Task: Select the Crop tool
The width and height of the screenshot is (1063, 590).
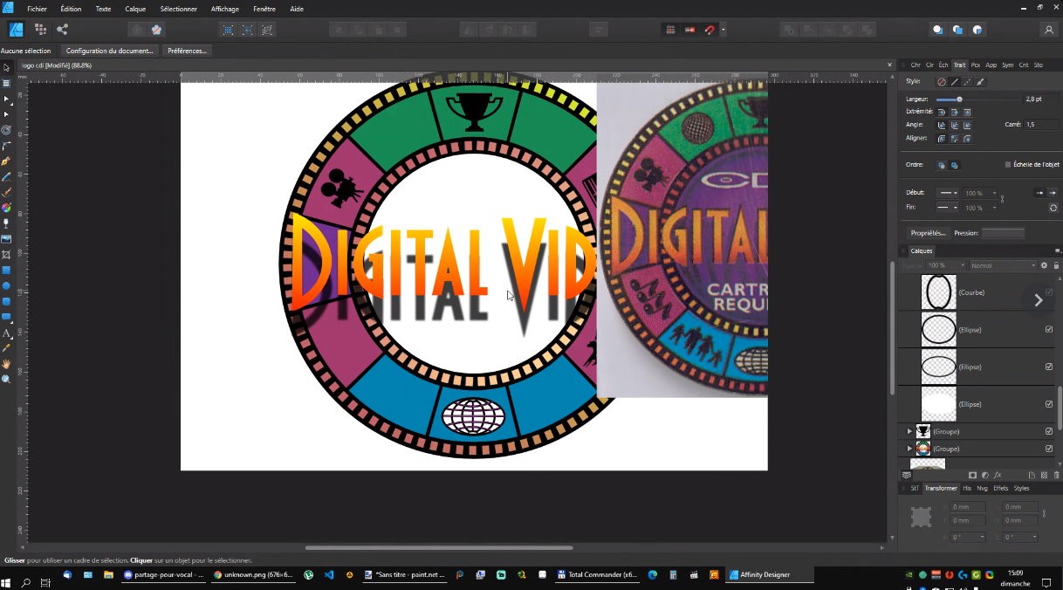Action: [6, 255]
